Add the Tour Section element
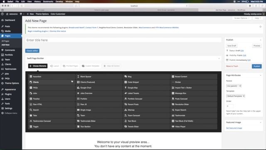 tap(99, 127)
